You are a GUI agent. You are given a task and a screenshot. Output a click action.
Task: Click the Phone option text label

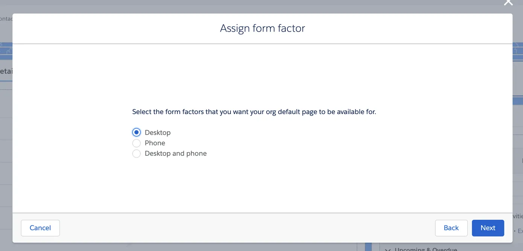coord(154,143)
